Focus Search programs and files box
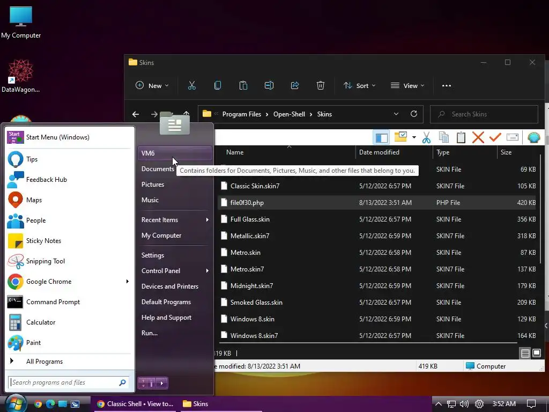The height and width of the screenshot is (412, 549). pyautogui.click(x=69, y=382)
